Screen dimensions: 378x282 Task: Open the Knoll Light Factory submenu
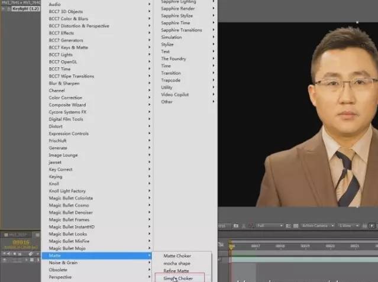(x=96, y=191)
